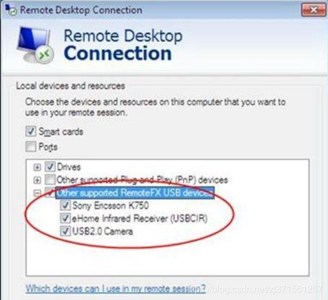Uncheck eHome Infrared Receiver checkbox
Image resolution: width=328 pixels, height=300 pixels.
point(65,218)
